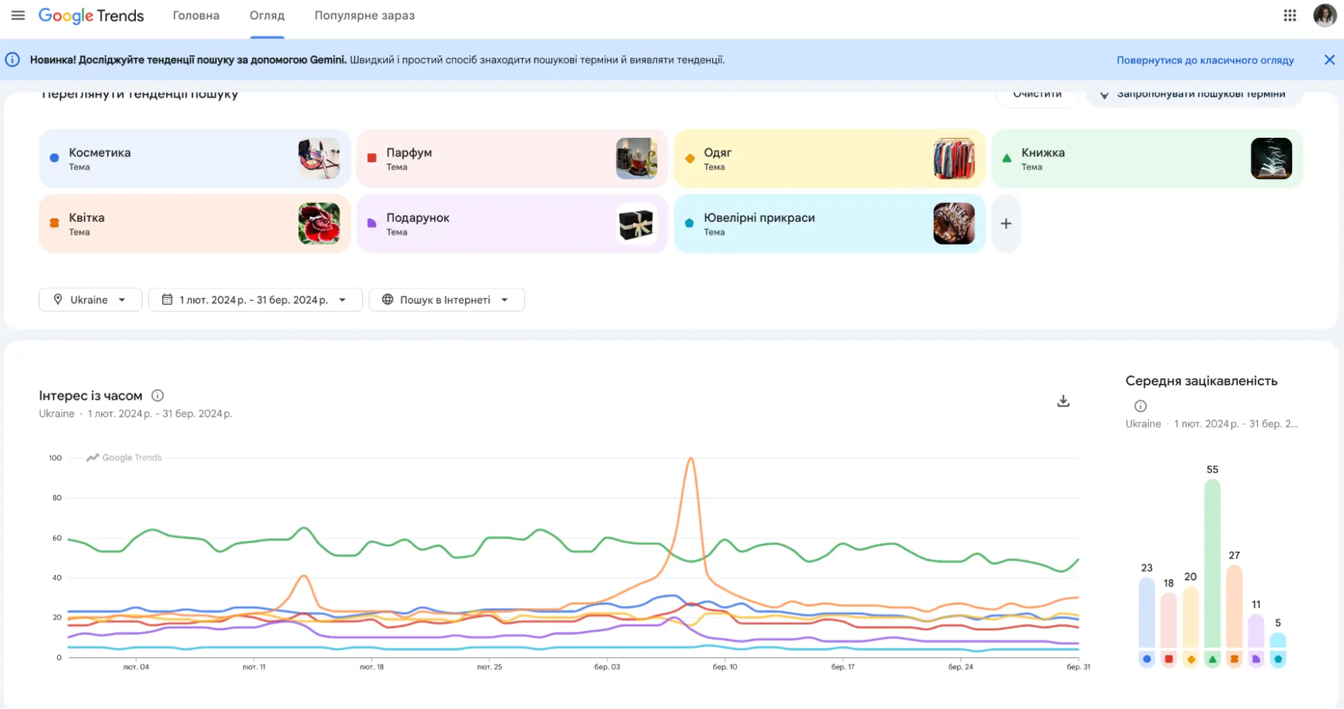The width and height of the screenshot is (1344, 709).
Task: Select the Косметика topic chip
Action: click(195, 159)
